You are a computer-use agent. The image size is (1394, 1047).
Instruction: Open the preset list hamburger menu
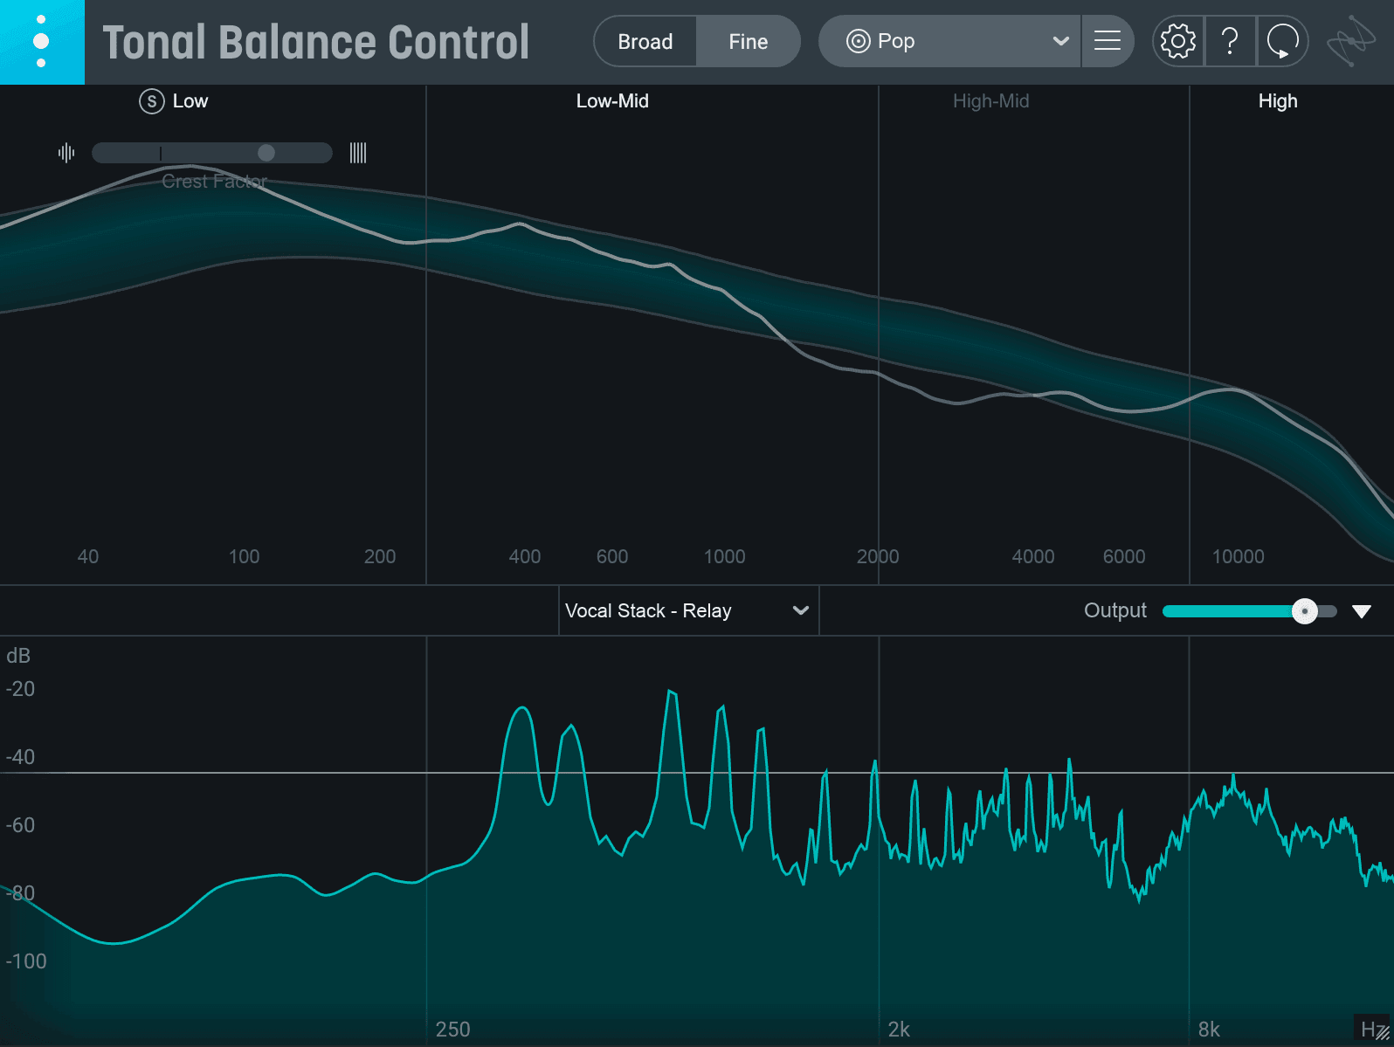[x=1108, y=41]
